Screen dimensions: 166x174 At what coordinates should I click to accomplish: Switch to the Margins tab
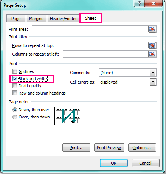tap(36, 19)
